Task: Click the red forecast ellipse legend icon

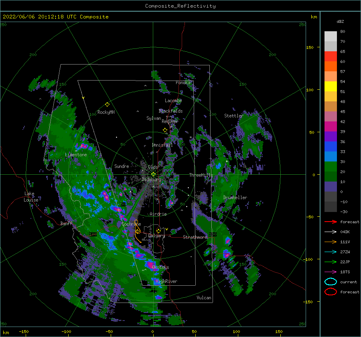Action: click(331, 292)
